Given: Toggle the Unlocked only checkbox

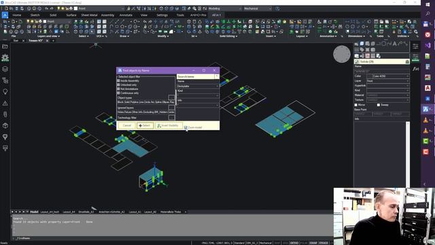Looking at the screenshot, I should (x=118, y=84).
